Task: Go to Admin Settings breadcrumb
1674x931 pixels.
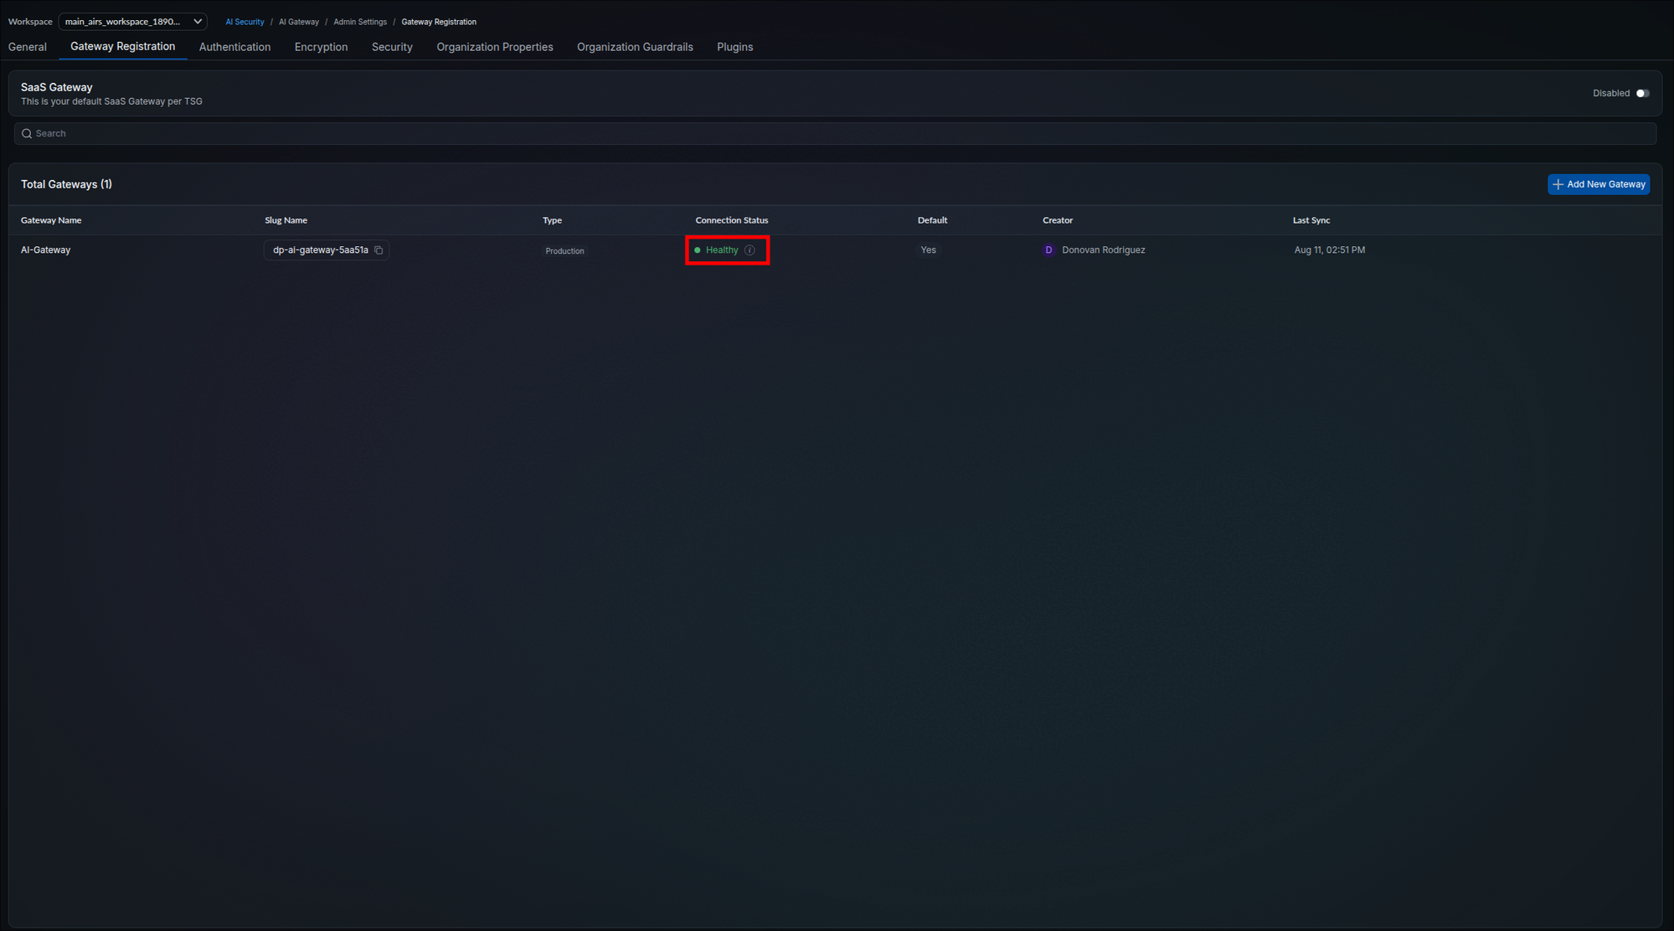Action: tap(360, 22)
